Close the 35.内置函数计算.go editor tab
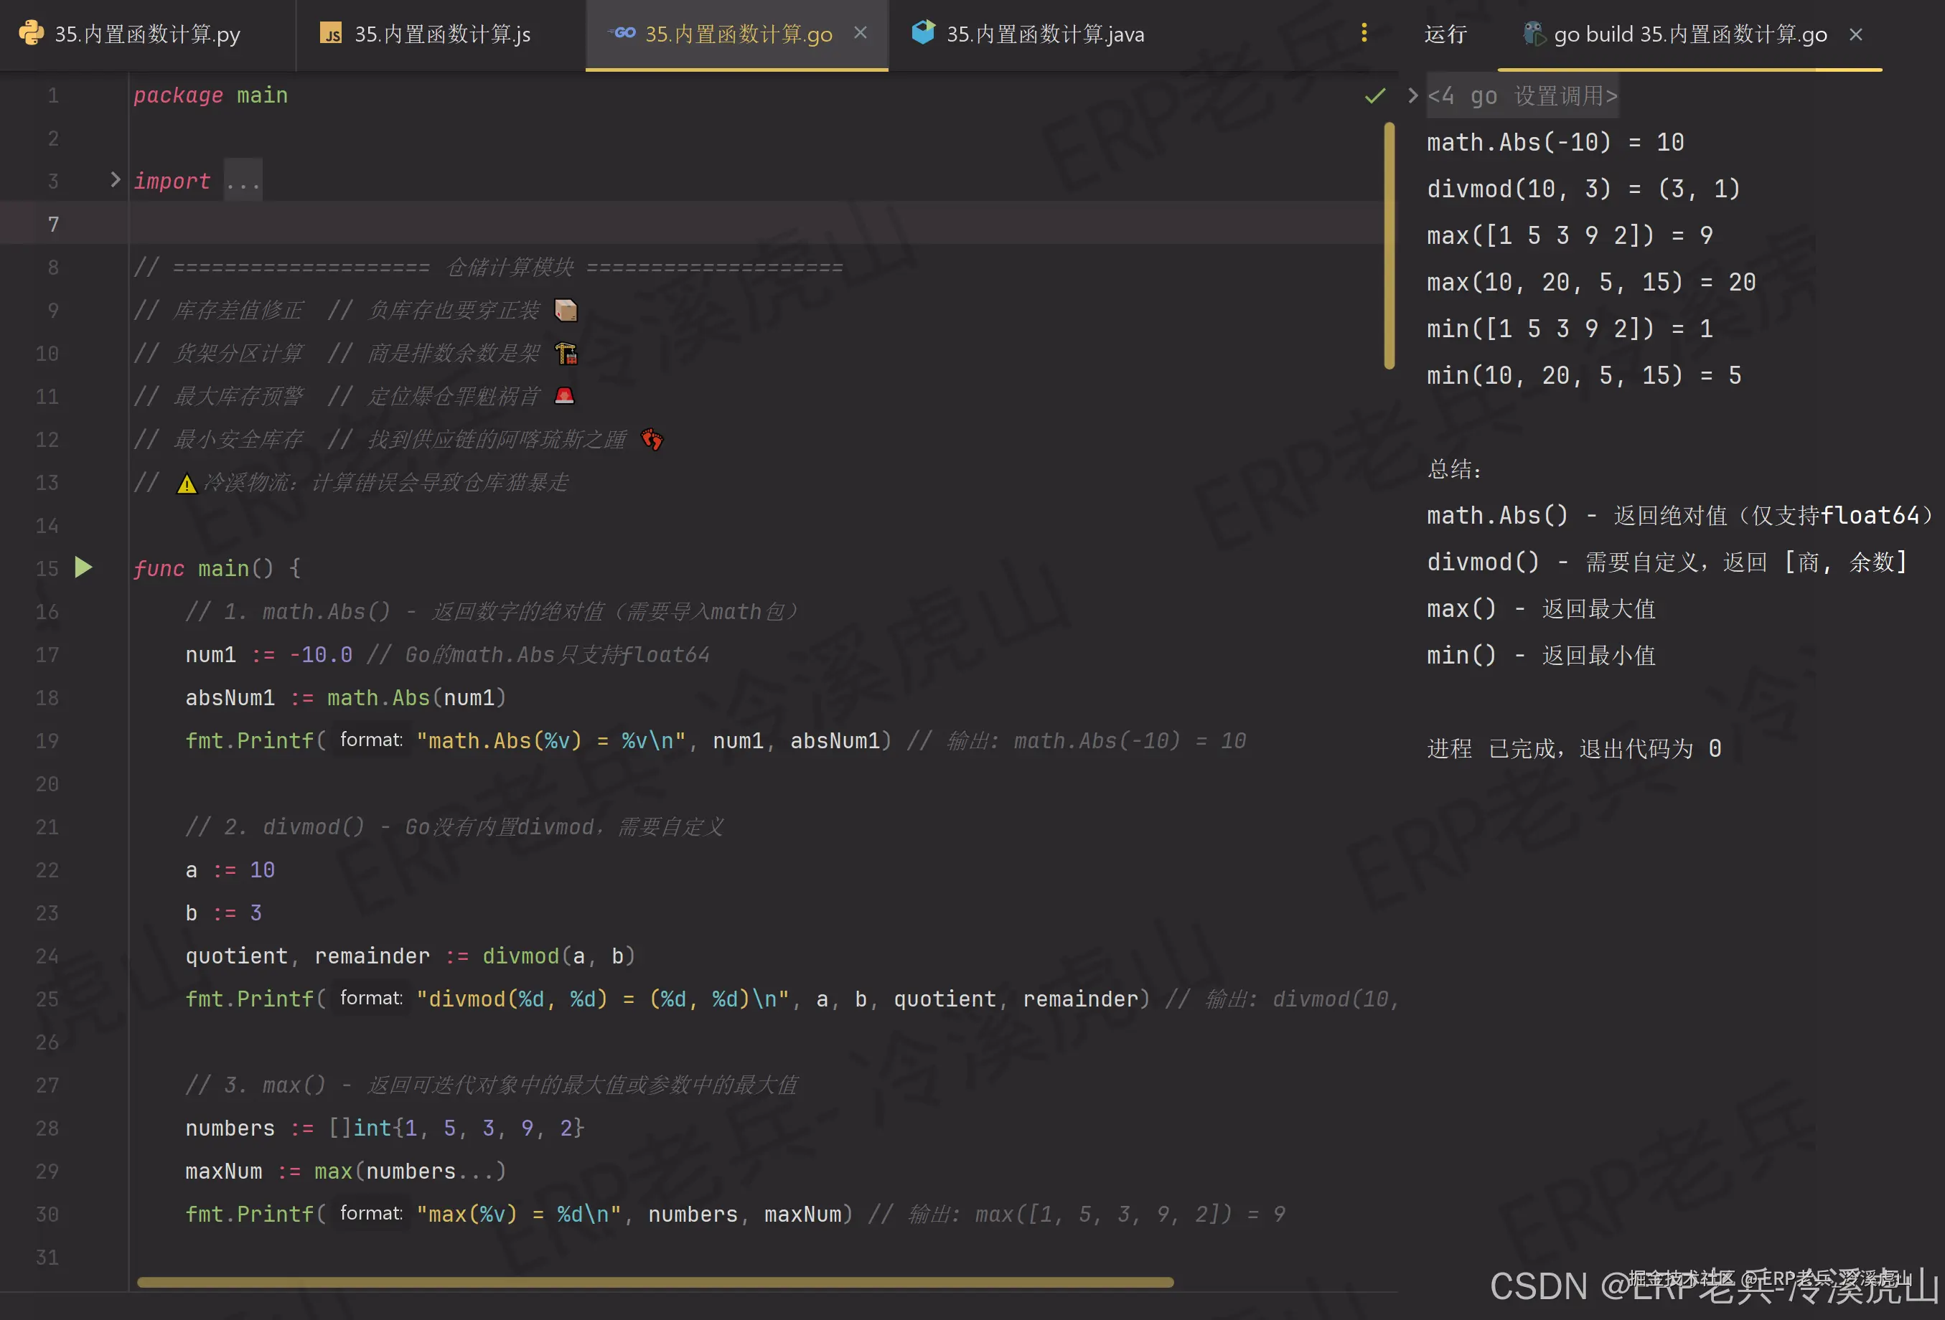Screen dimensions: 1945x1320 861,32
